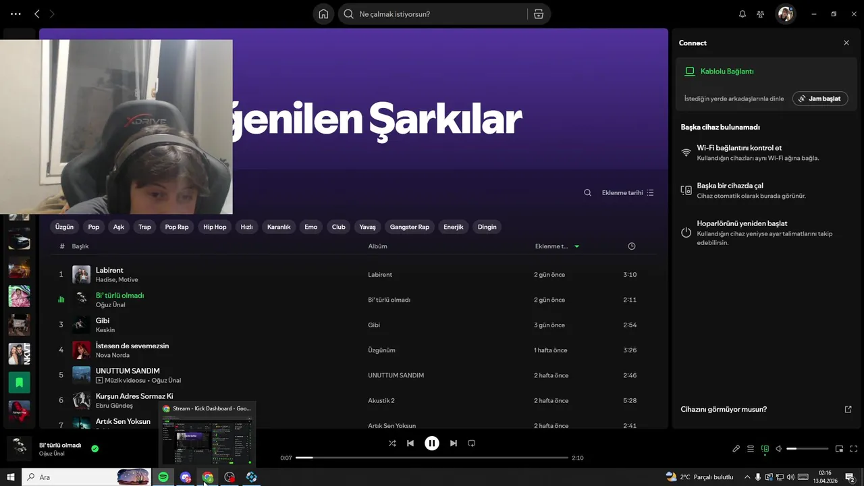Mute with the speaker icon
864x486 pixels.
[778, 449]
